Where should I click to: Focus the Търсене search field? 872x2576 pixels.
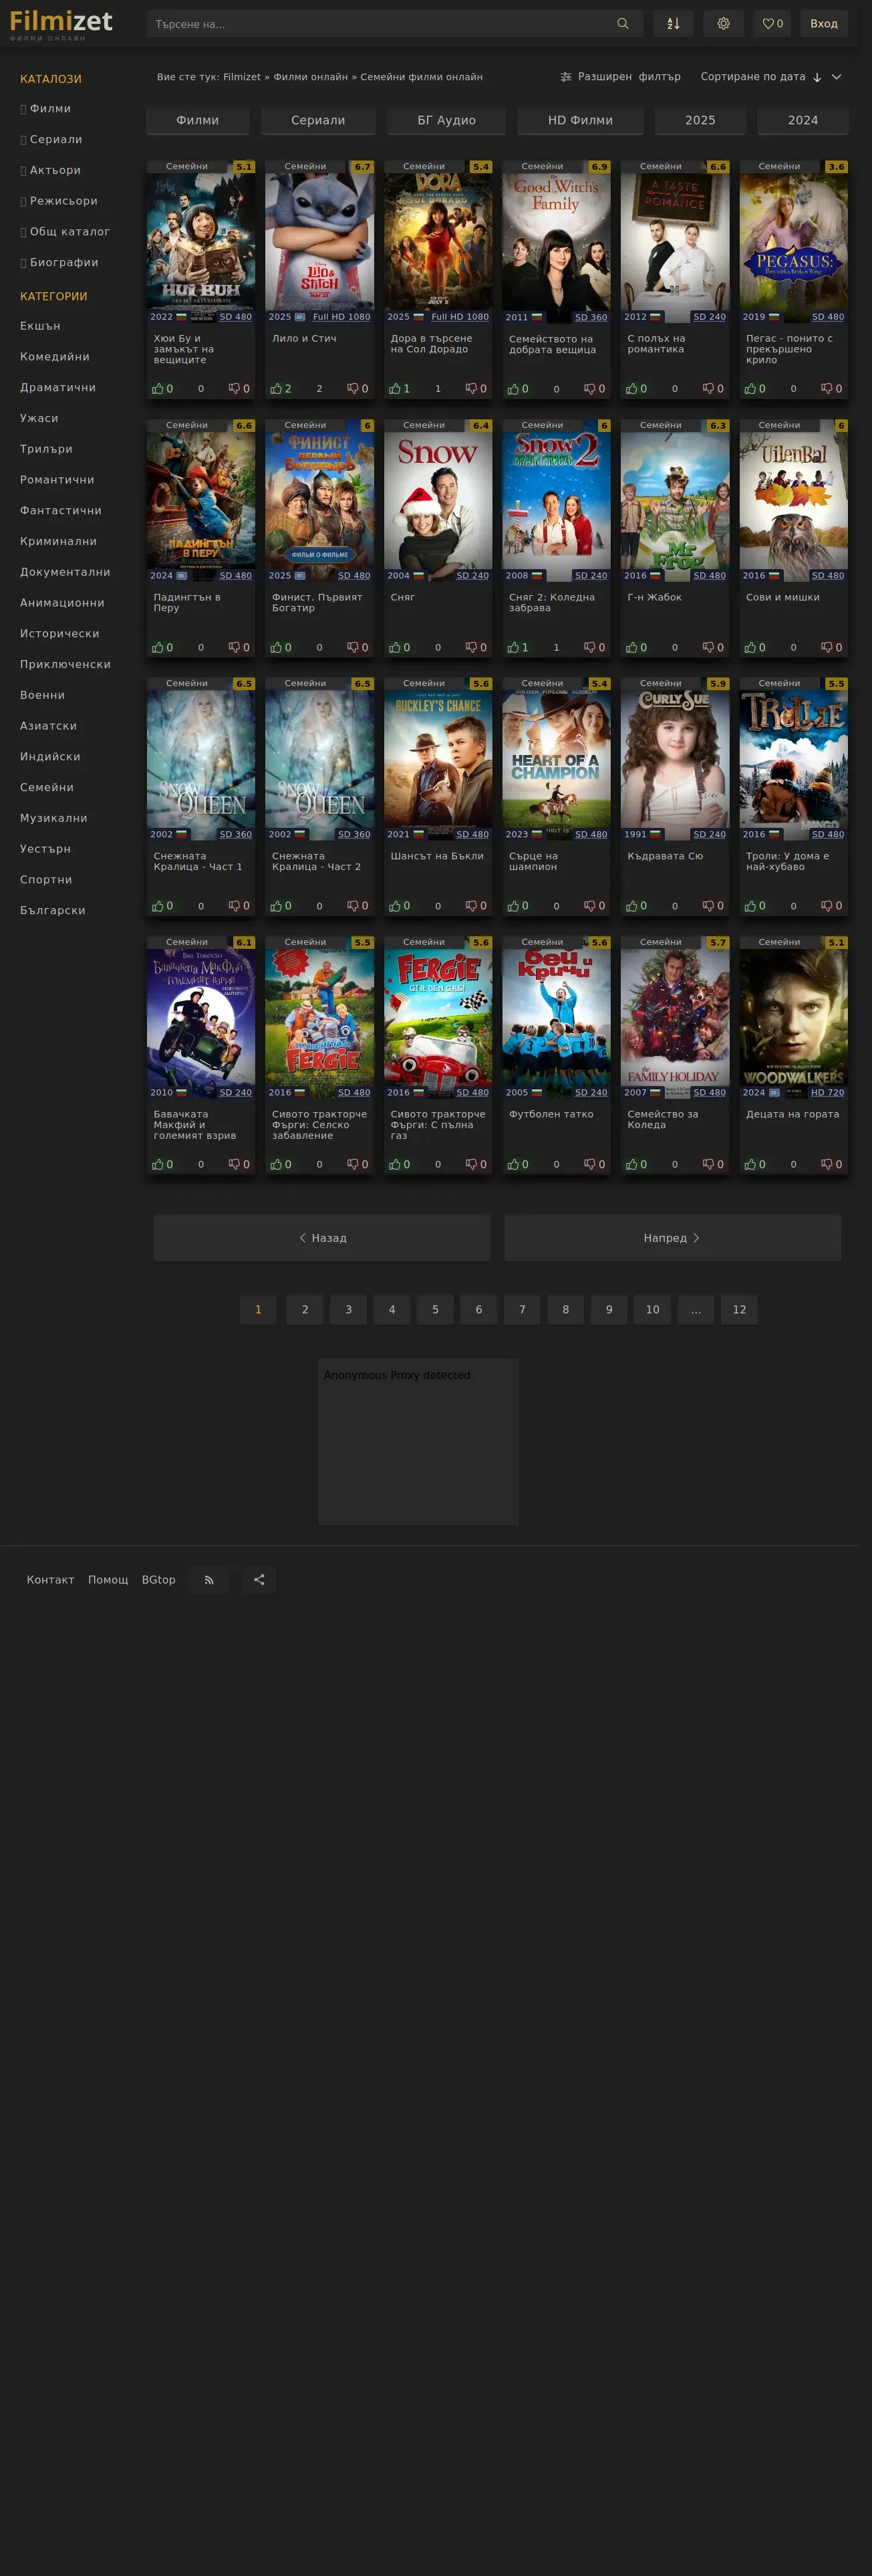(x=380, y=24)
